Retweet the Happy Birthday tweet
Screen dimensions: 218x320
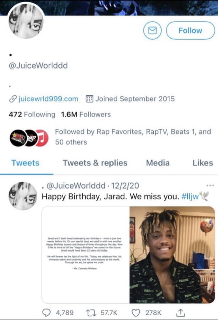point(89,313)
